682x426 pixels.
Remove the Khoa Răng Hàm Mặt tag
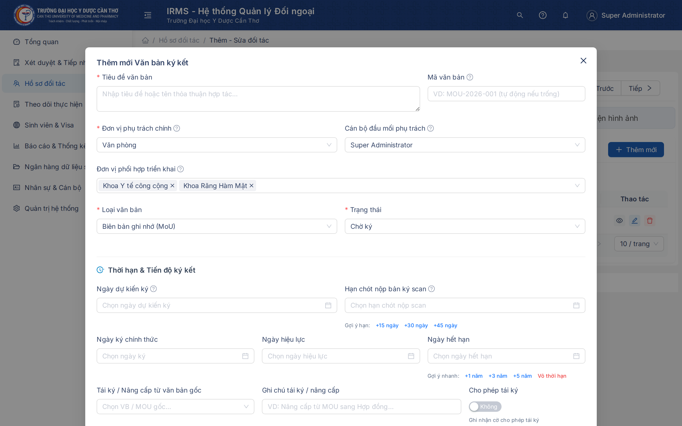coord(252,186)
